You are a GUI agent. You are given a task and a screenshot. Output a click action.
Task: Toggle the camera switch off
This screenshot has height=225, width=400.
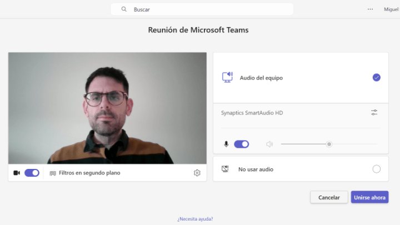point(32,173)
